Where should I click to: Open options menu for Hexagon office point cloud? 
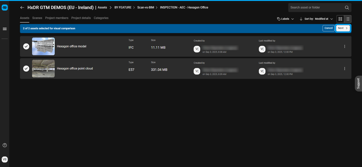(x=345, y=69)
